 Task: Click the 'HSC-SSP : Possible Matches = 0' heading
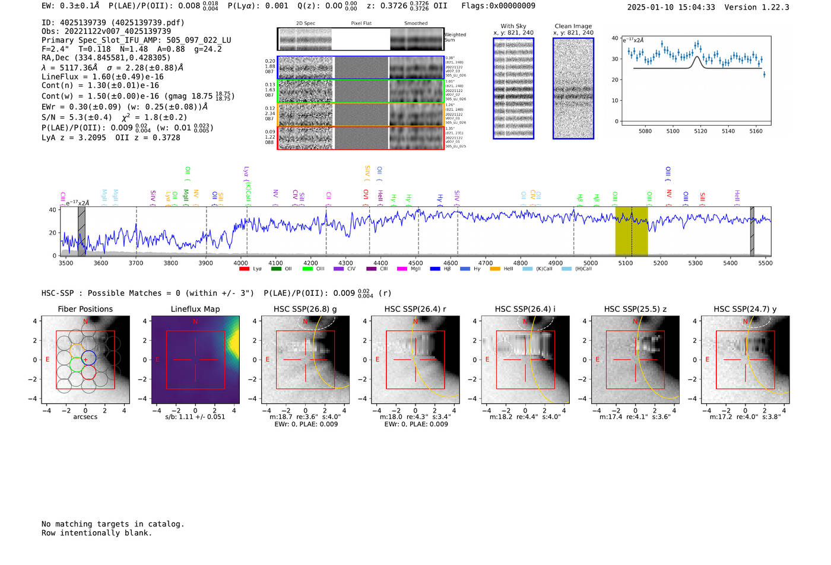click(110, 293)
